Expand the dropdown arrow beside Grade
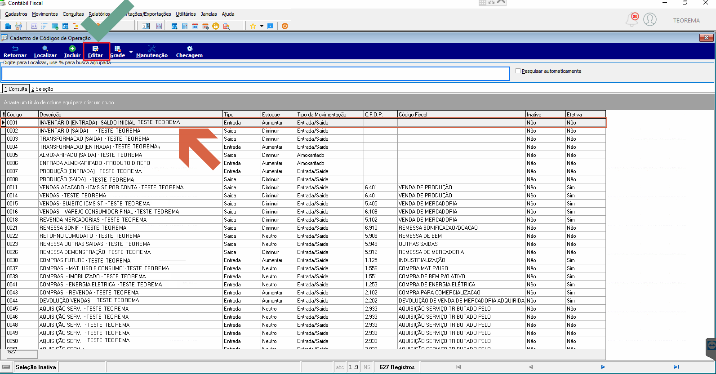Viewport: 716px width, 374px height. 131,52
